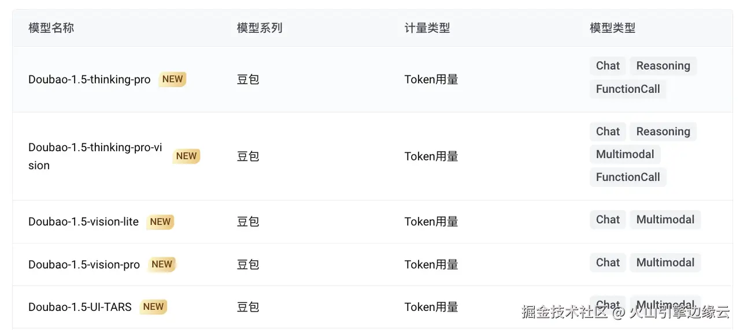740x330 pixels.
Task: Click the 模型类型 column header
Action: (612, 28)
